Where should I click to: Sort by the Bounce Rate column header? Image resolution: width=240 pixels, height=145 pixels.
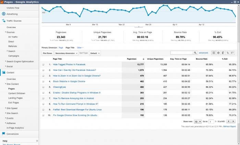pyautogui.click(x=202, y=59)
